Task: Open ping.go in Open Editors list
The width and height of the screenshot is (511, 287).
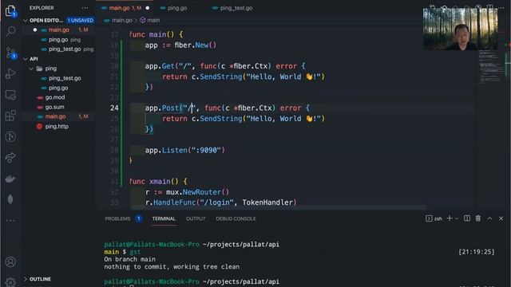Action: click(58, 40)
